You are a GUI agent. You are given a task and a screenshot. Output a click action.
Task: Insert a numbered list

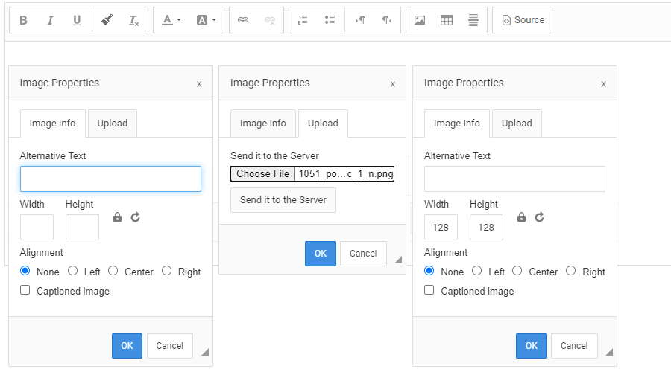[303, 20]
